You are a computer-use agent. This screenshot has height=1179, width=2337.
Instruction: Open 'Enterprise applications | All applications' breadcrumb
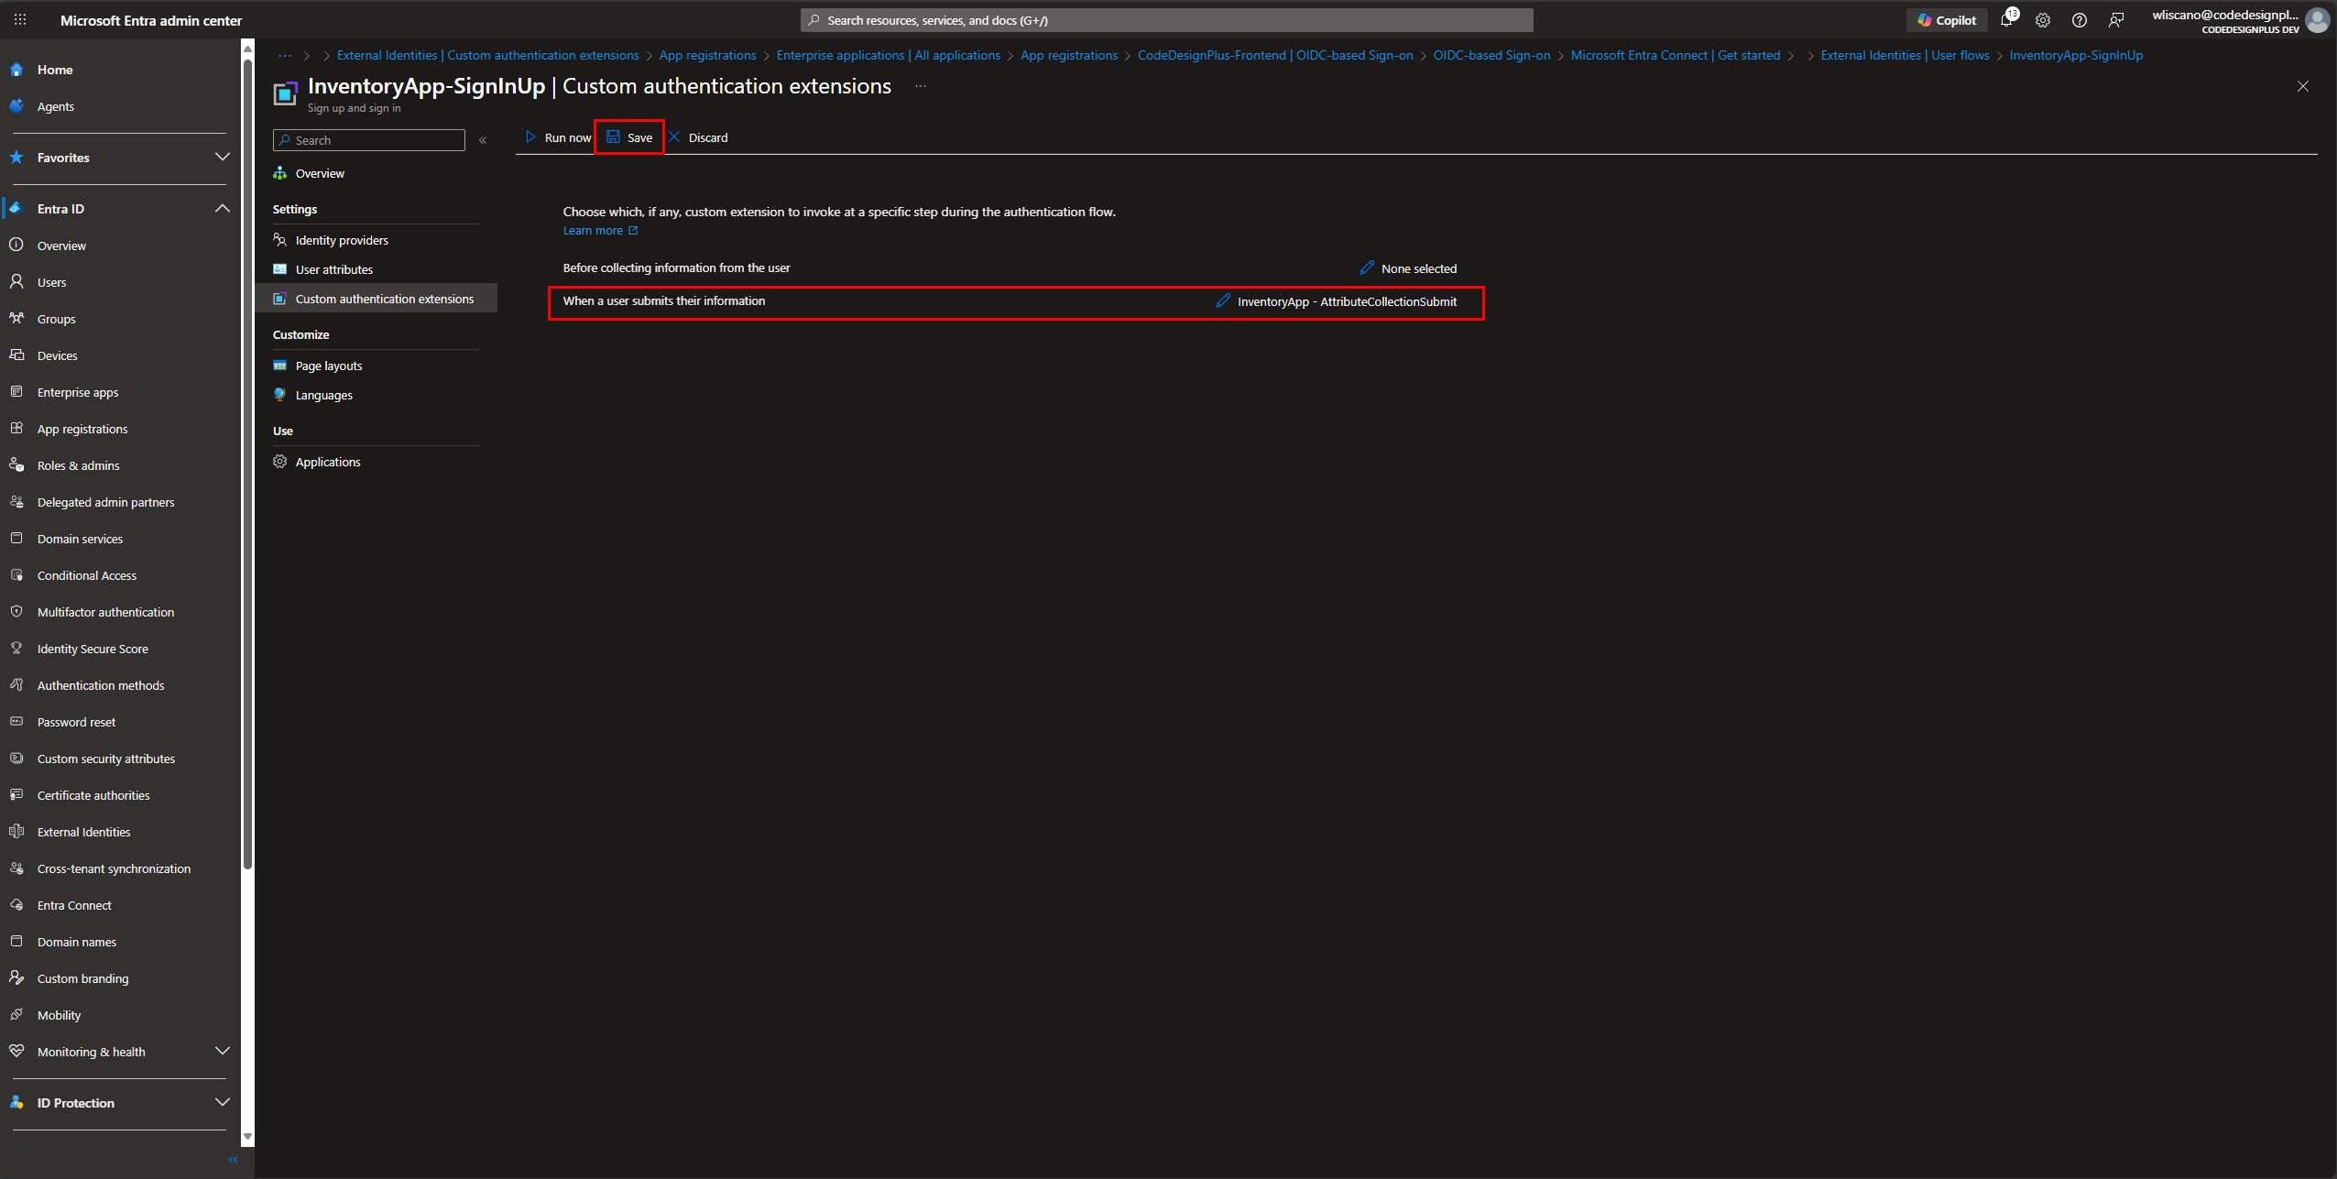click(888, 55)
